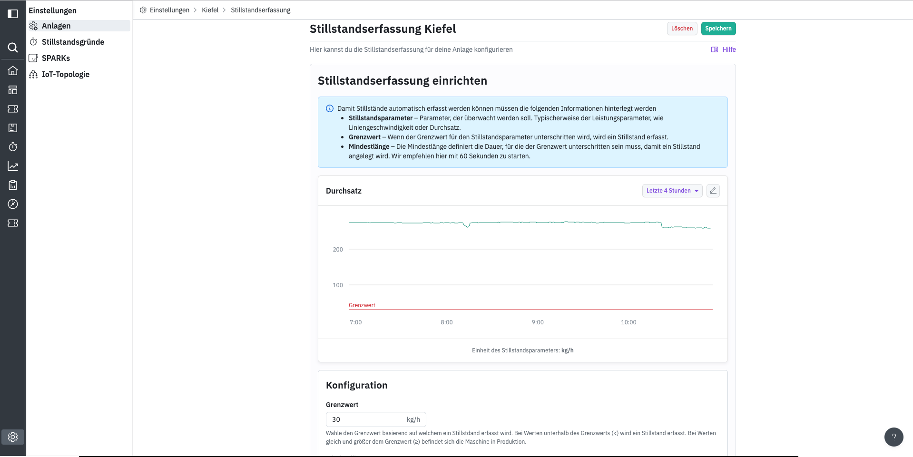Click the red Löschen button

682,29
